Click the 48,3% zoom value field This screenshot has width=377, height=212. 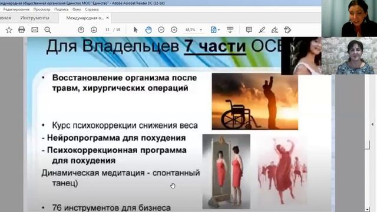(190, 30)
